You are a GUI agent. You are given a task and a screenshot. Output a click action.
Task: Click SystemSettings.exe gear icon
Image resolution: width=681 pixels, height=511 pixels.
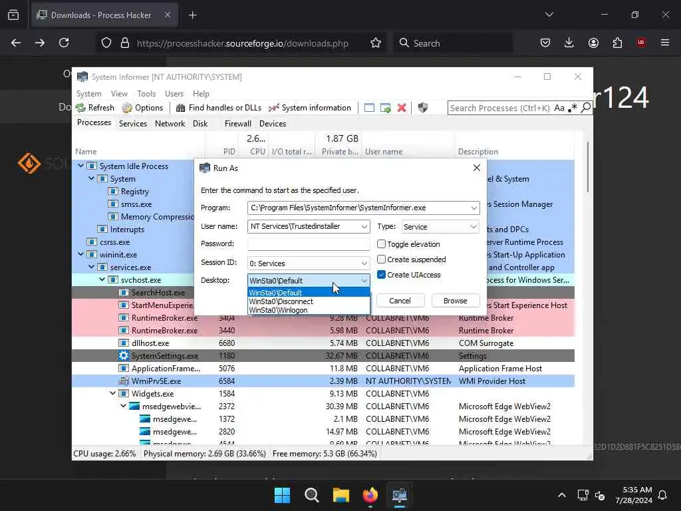(123, 355)
